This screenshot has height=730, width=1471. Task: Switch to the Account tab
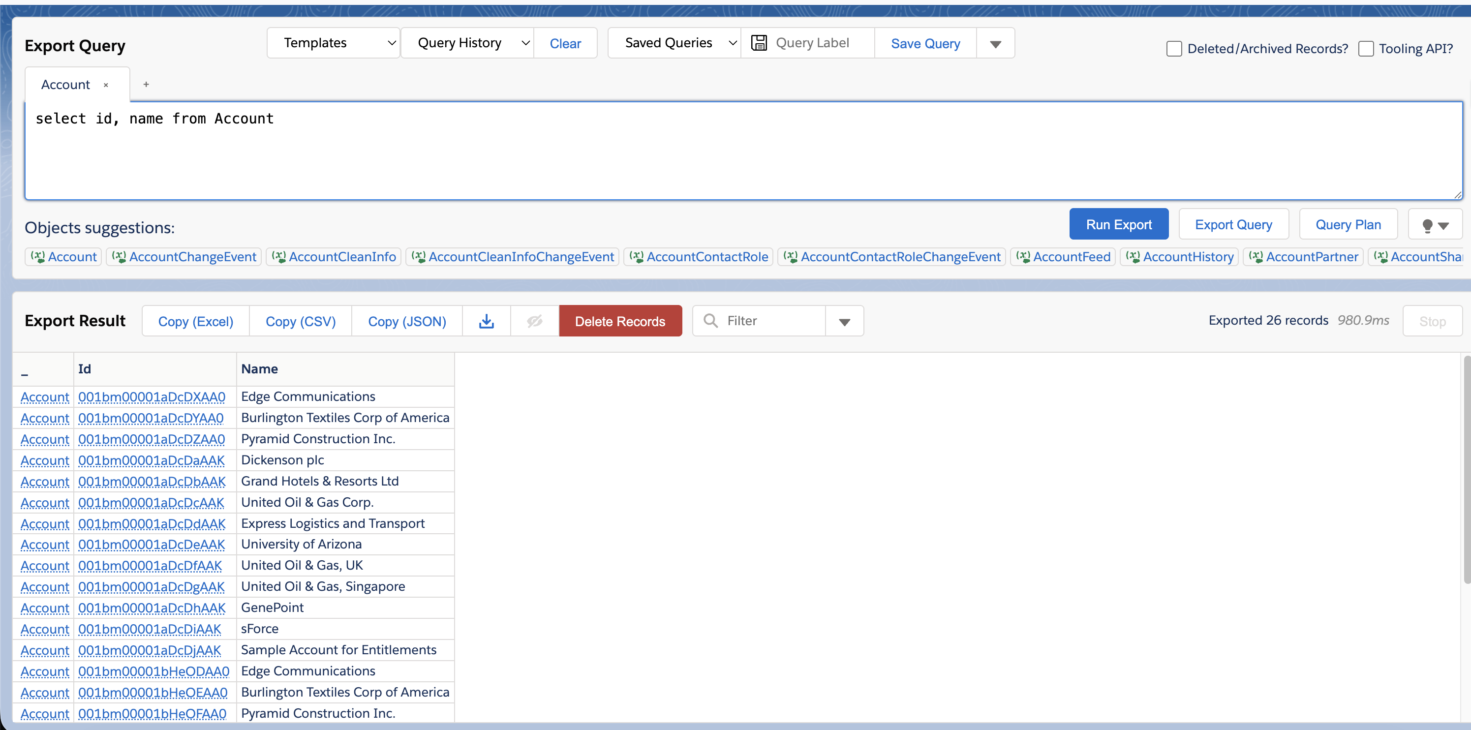pyautogui.click(x=65, y=85)
